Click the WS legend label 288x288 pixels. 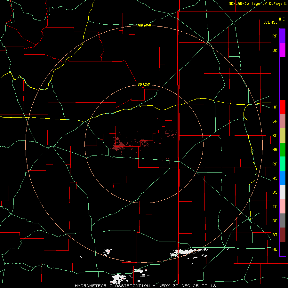(275, 178)
